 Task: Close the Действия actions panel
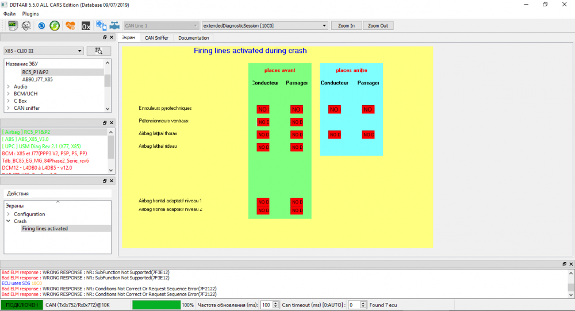point(112,181)
